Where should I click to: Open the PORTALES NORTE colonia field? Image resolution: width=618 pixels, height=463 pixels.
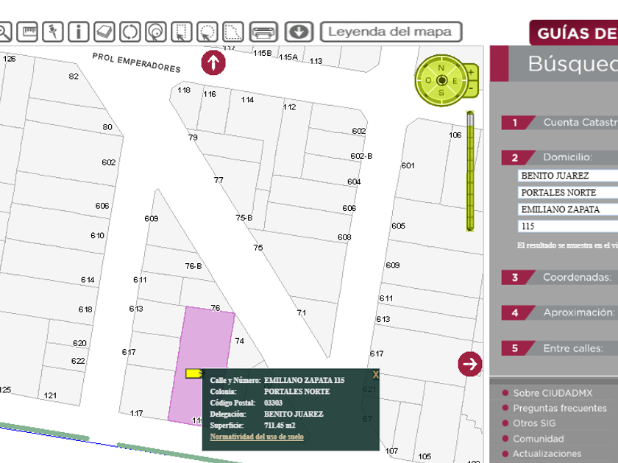point(567,193)
